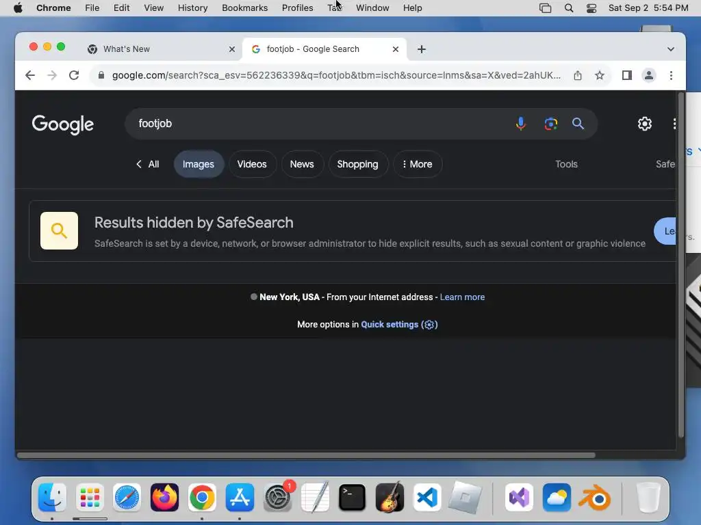Viewport: 701px width, 525px height.
Task: Switch to Videos search results
Action: click(x=252, y=164)
